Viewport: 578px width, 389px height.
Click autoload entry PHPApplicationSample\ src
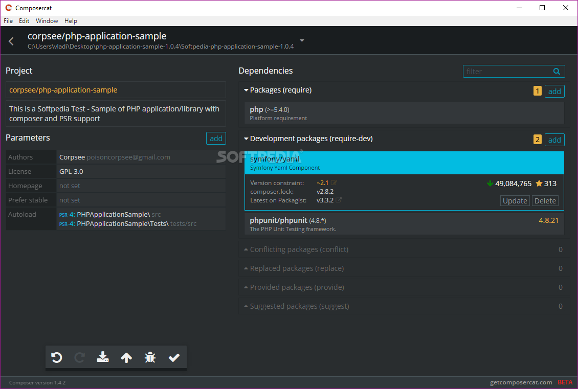coord(110,214)
